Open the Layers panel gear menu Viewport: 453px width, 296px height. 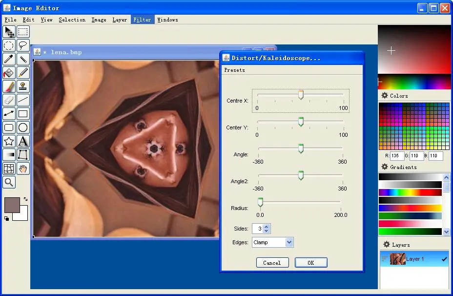point(387,244)
